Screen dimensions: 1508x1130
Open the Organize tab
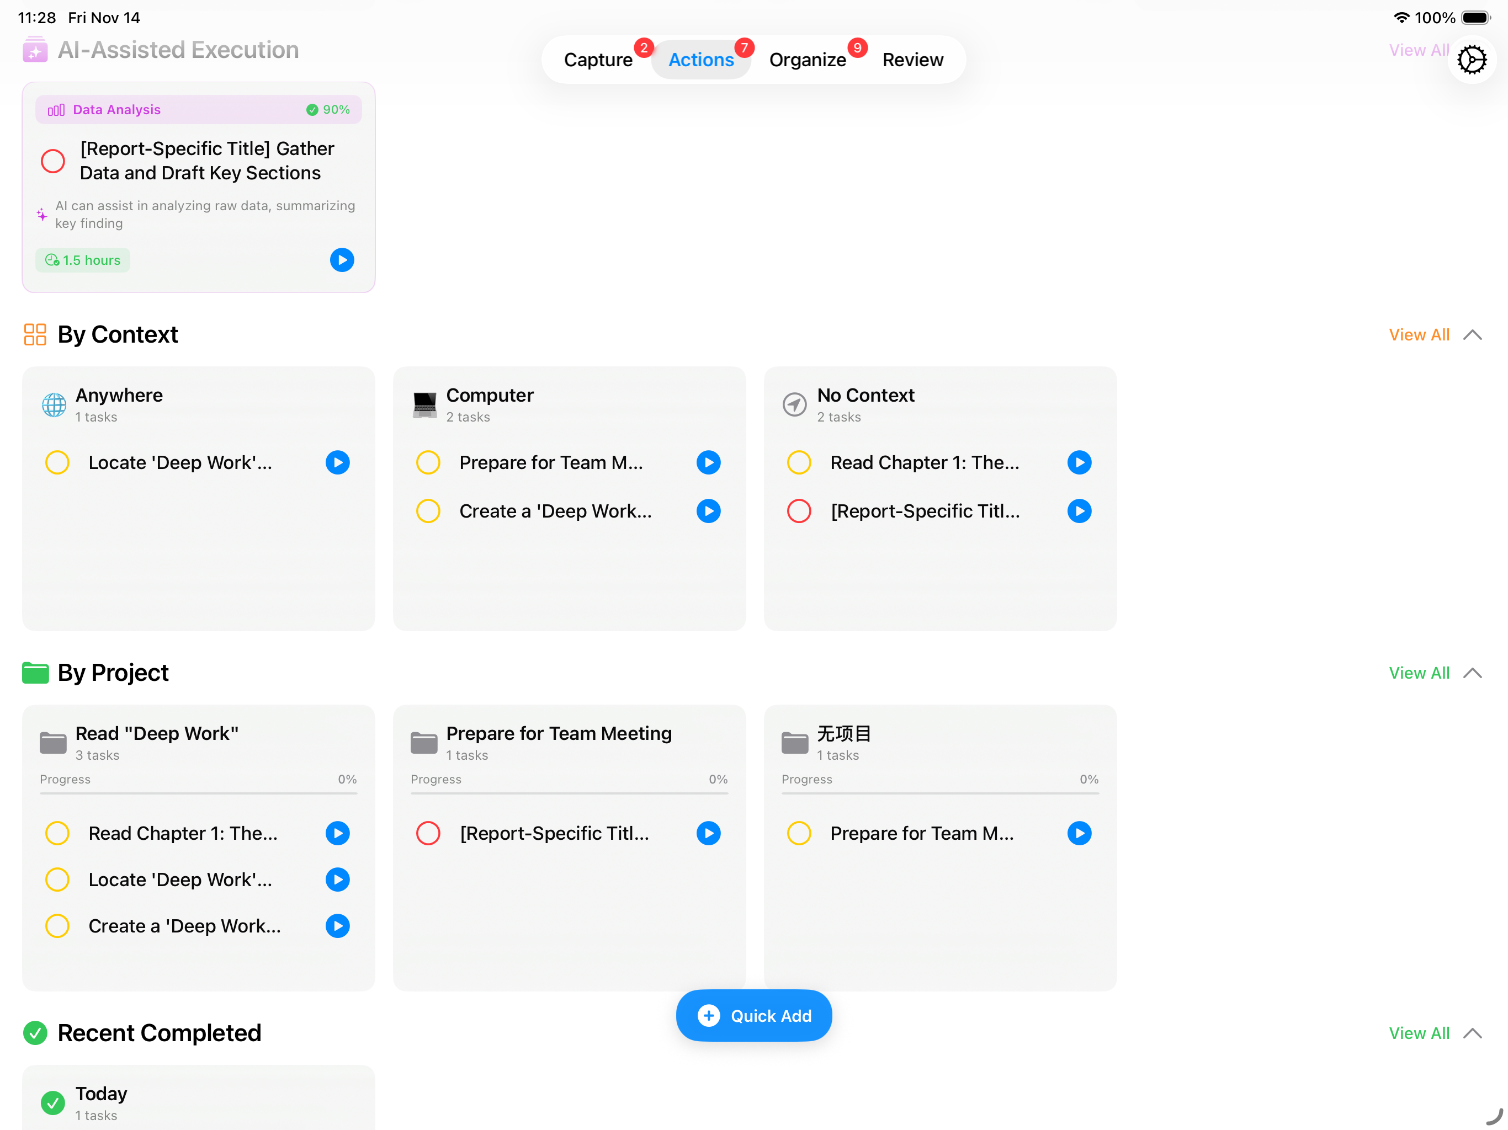pyautogui.click(x=807, y=60)
